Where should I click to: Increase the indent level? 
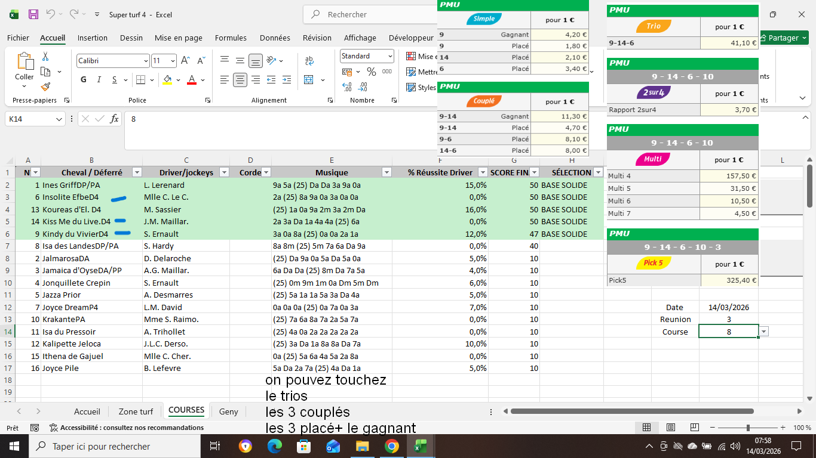[287, 80]
